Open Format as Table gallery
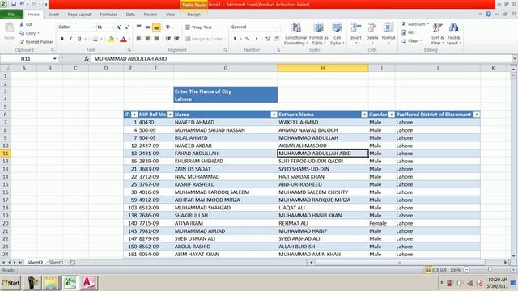The height and width of the screenshot is (291, 518). (318, 34)
